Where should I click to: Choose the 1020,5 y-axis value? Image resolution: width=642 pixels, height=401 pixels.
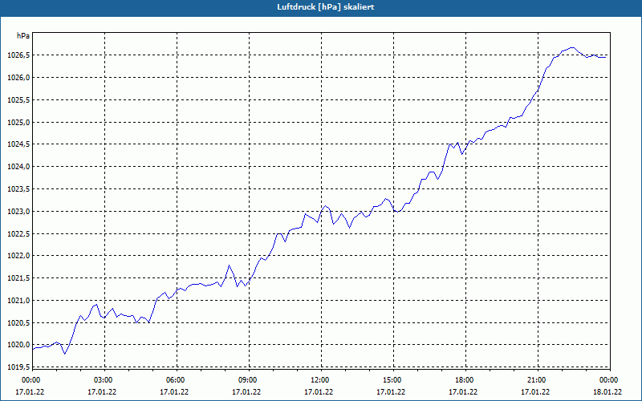coord(18,323)
